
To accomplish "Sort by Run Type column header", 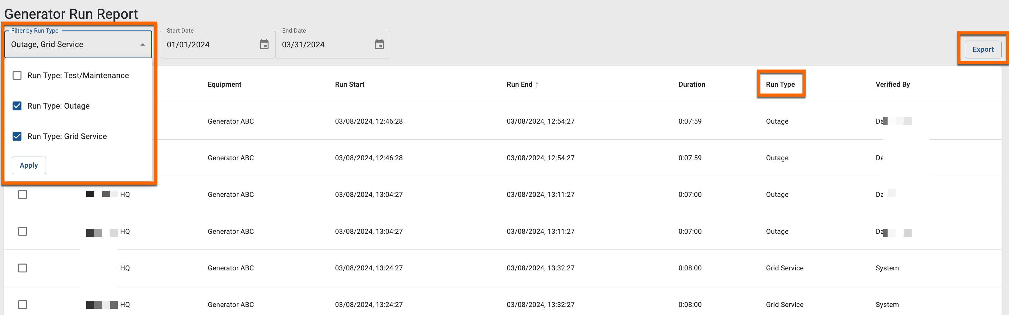I will click(x=780, y=84).
